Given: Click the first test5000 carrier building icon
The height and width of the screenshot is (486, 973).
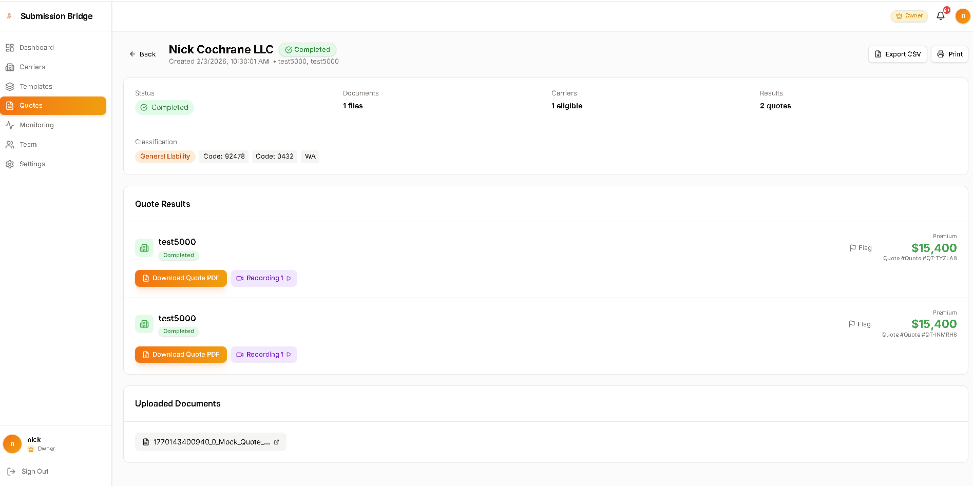Looking at the screenshot, I should pos(144,248).
